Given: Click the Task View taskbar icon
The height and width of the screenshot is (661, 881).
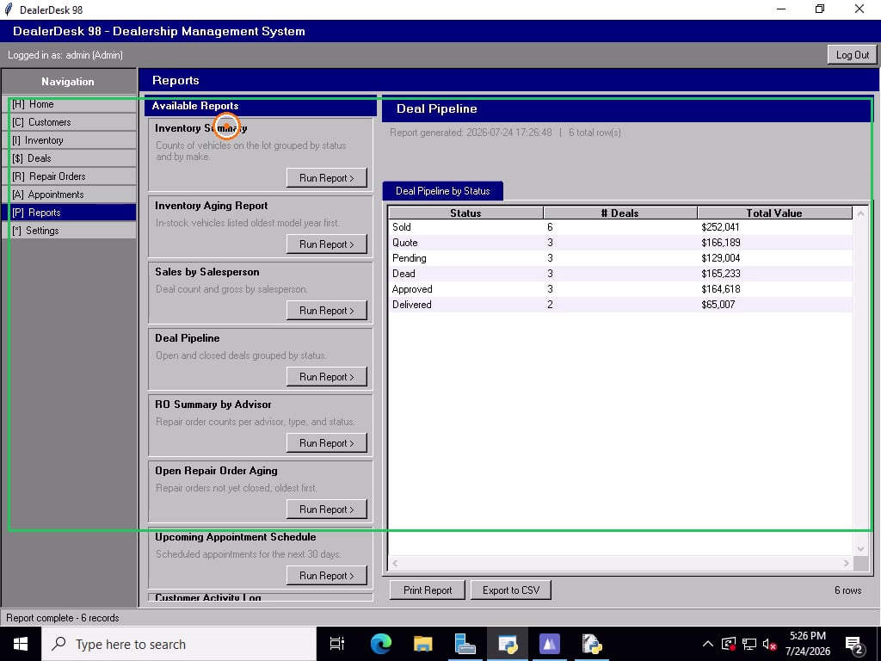Looking at the screenshot, I should 337,644.
